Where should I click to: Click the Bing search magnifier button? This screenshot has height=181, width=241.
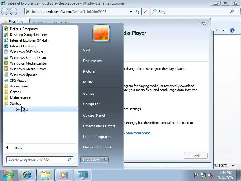click(232, 11)
